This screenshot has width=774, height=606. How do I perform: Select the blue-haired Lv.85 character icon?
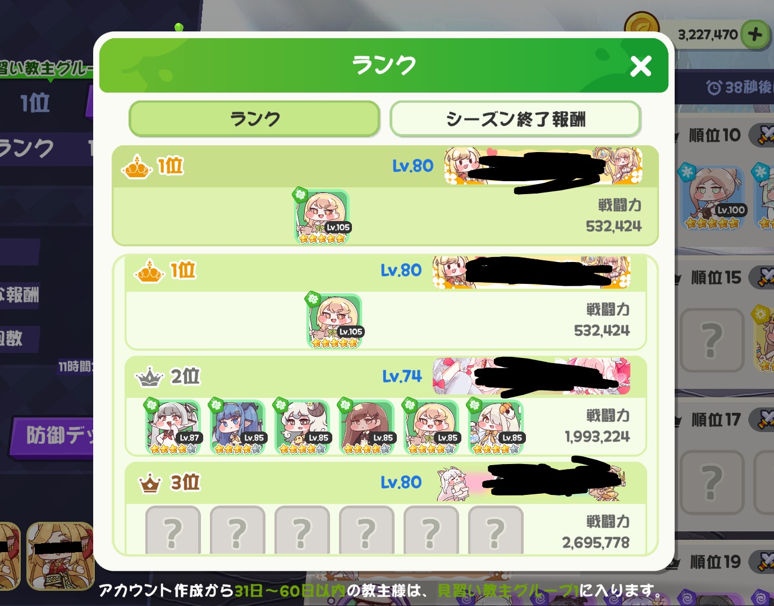[x=237, y=426]
